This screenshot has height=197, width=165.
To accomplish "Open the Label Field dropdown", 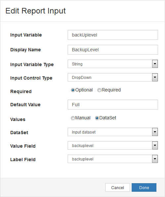I will click(113, 159).
